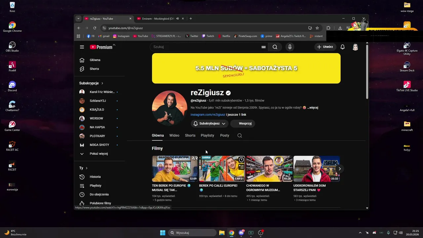The width and height of the screenshot is (423, 238).
Task: Open the Twitch bookmark
Action: 208,36
